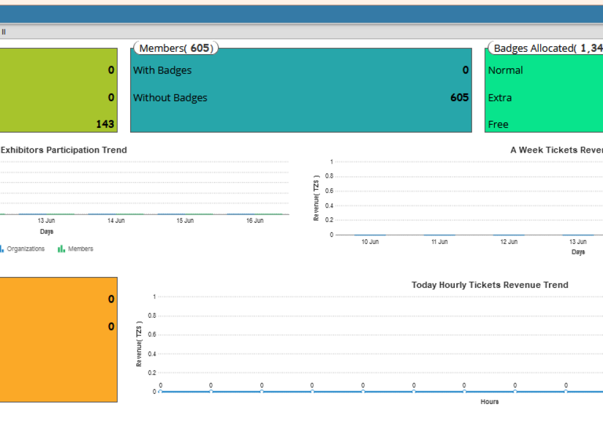This screenshot has width=603, height=426.
Task: Click the Extra badges row
Action: (x=500, y=98)
